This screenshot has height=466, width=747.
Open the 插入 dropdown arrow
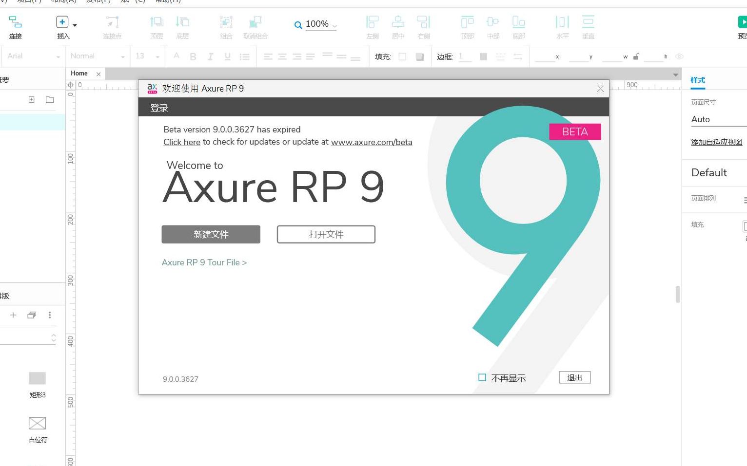75,25
